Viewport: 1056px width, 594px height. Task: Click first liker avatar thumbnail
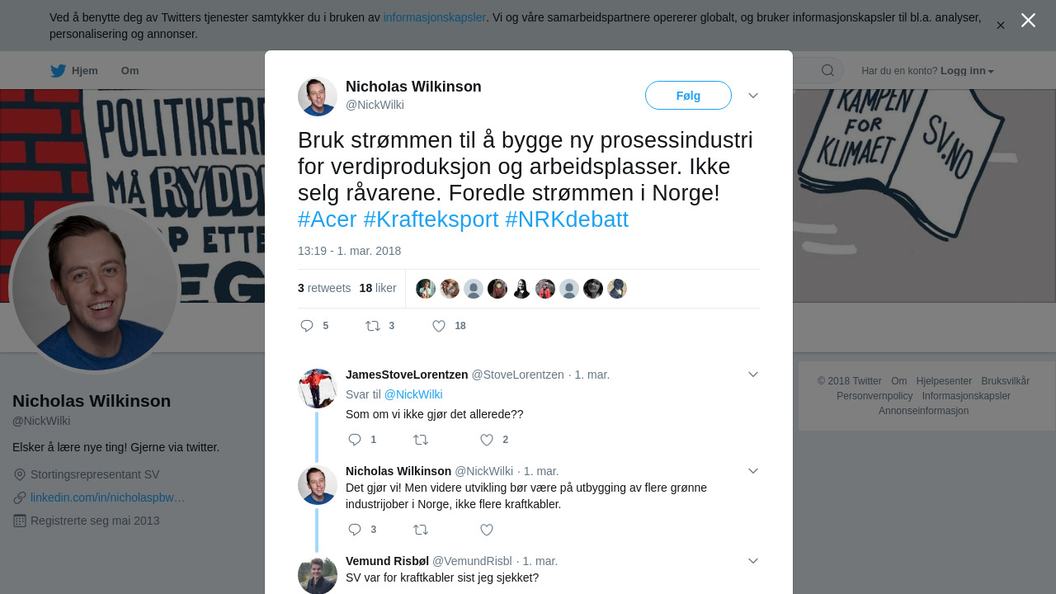pyautogui.click(x=426, y=289)
